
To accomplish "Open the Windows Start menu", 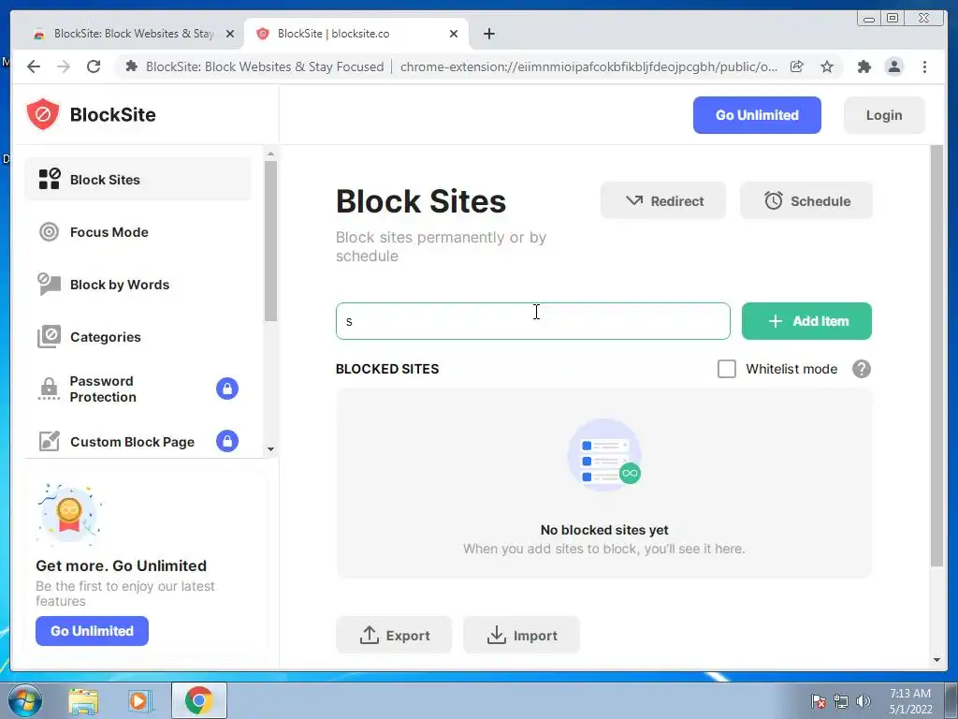I will click(25, 700).
